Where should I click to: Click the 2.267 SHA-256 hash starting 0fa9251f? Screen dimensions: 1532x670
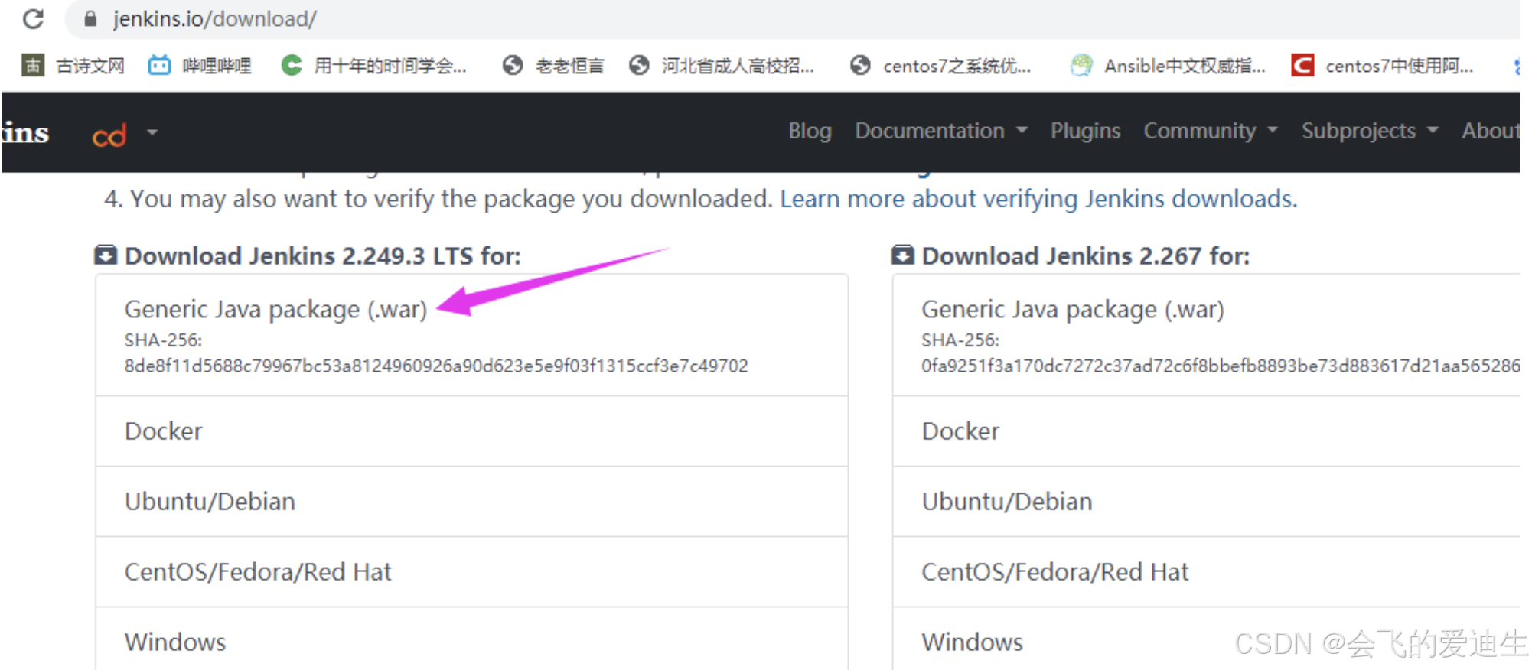pos(1221,366)
